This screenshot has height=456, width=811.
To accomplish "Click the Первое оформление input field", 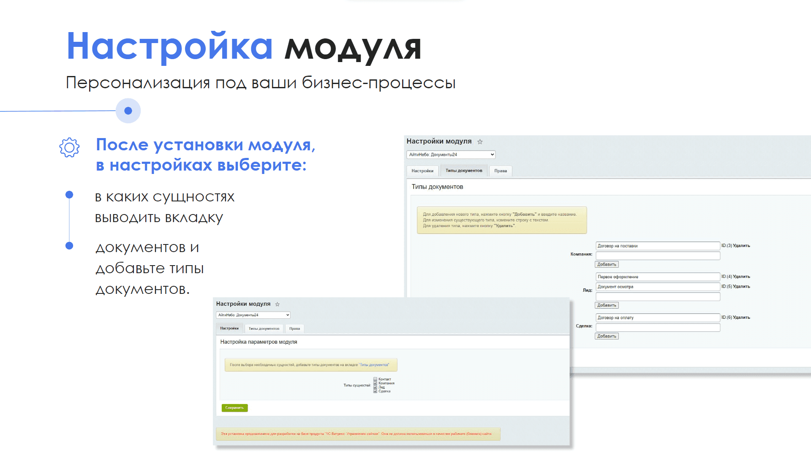I will (x=658, y=277).
